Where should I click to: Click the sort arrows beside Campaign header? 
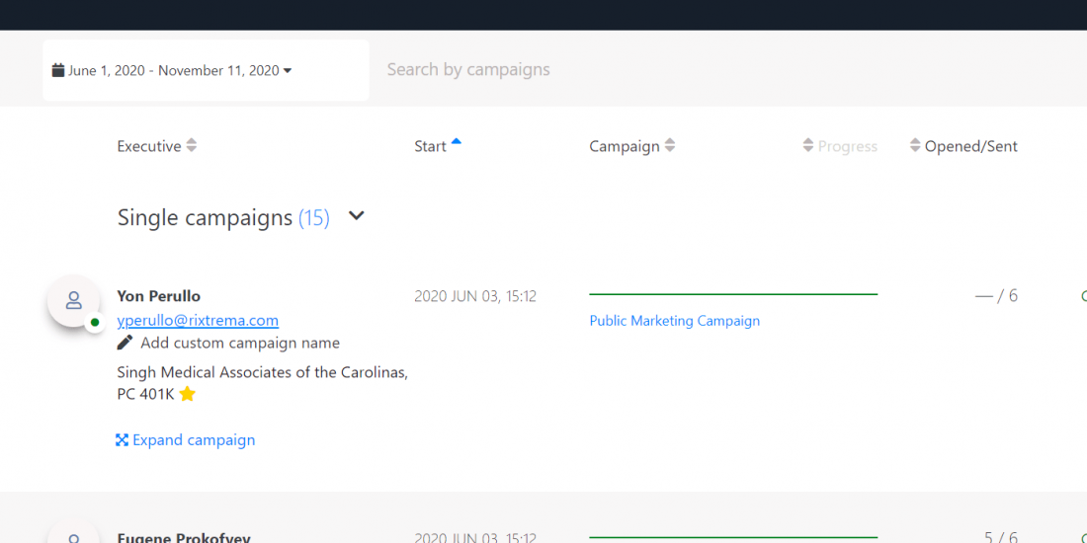pos(670,146)
